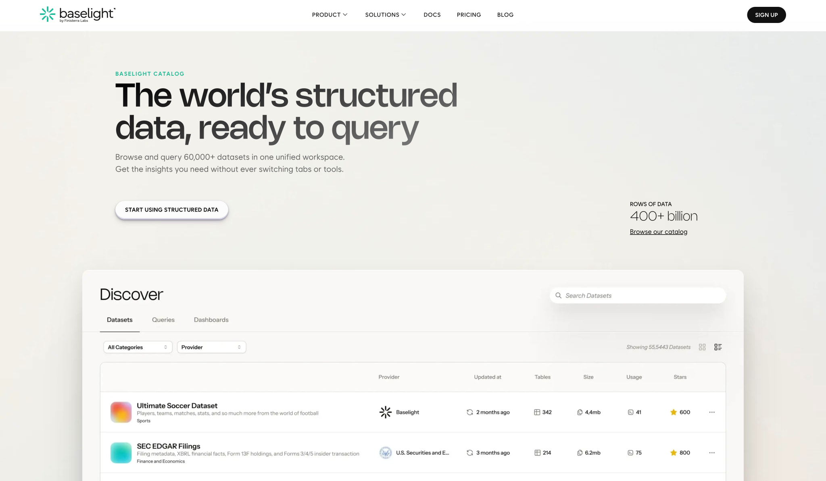Open more options for Ultimate Soccer Dataset

click(x=712, y=412)
